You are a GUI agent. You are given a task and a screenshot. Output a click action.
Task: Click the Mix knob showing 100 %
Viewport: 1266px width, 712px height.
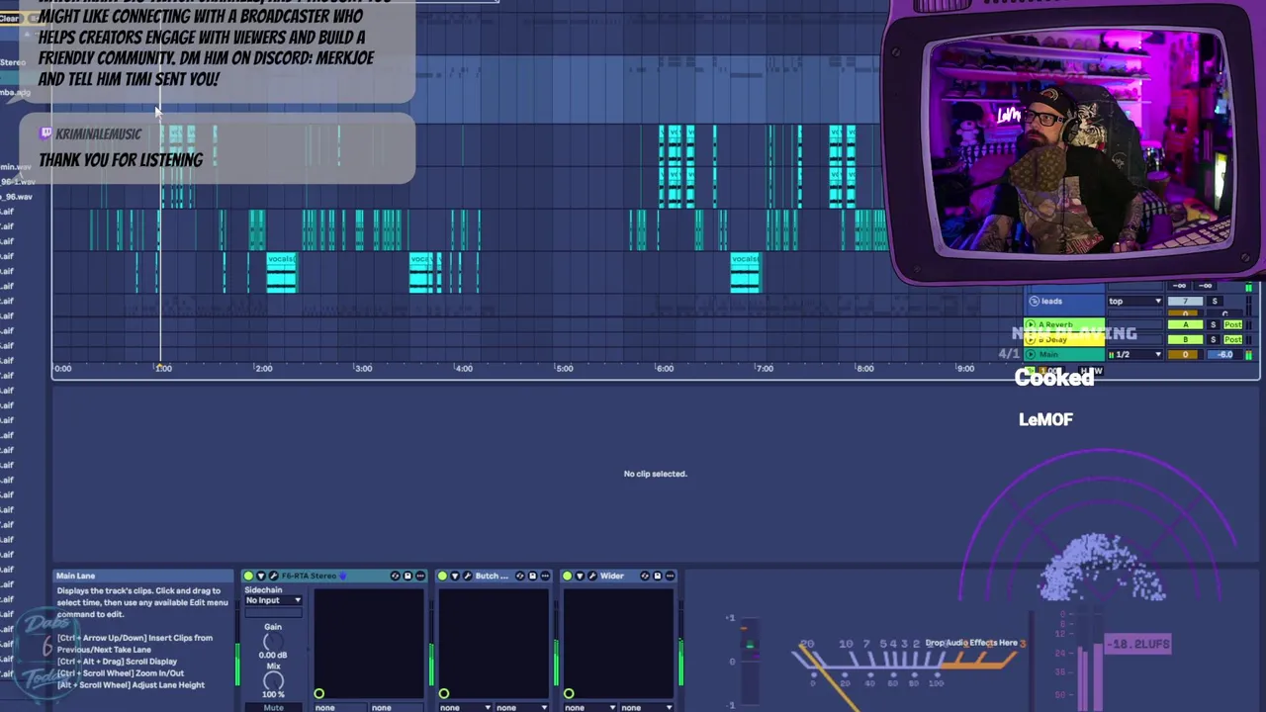273,680
